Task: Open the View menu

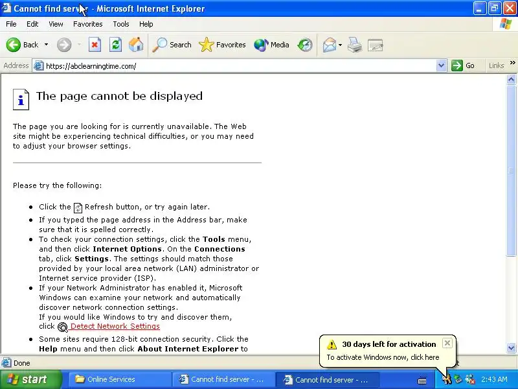Action: [56, 24]
